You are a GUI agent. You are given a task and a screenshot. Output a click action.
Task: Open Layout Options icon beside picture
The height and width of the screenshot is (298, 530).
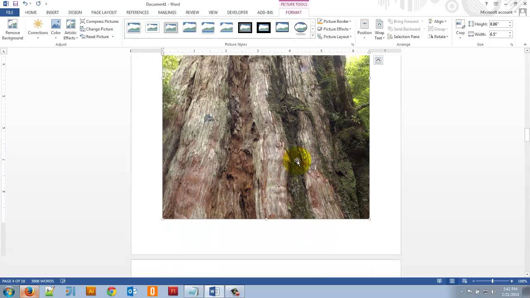pyautogui.click(x=378, y=60)
